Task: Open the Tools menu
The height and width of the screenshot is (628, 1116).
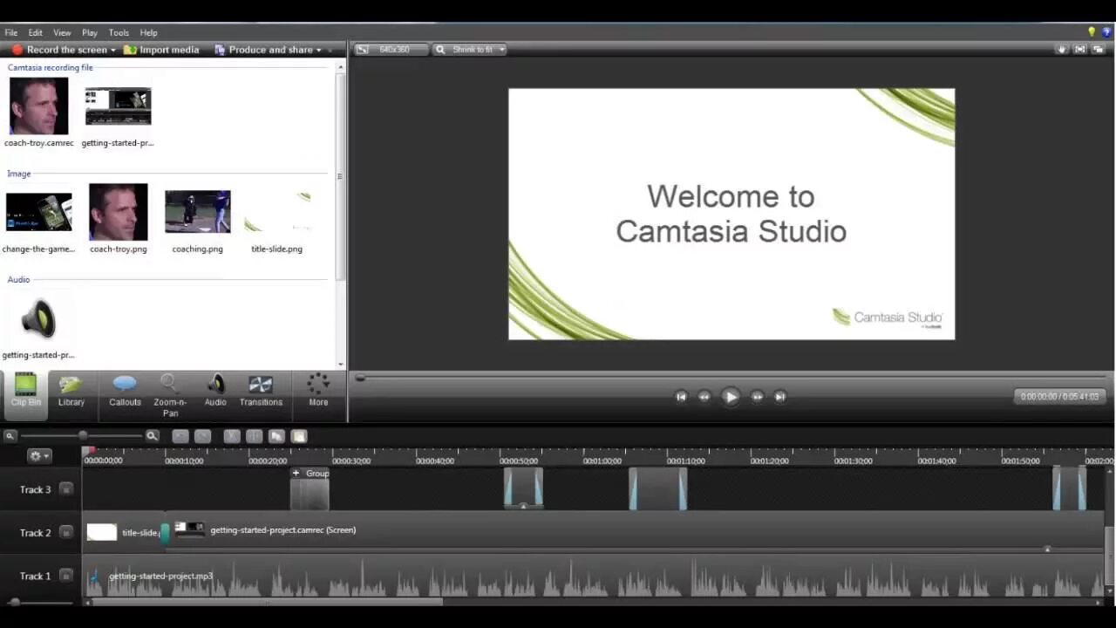Action: [119, 32]
